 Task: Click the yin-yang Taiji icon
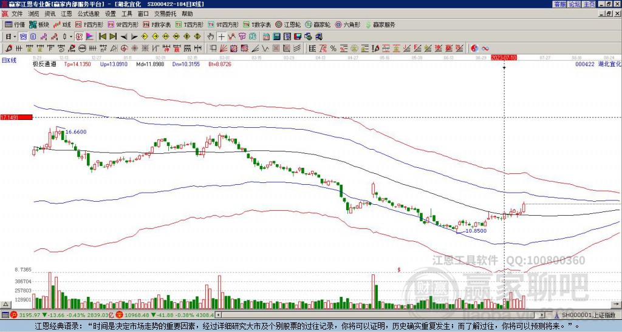click(x=474, y=48)
